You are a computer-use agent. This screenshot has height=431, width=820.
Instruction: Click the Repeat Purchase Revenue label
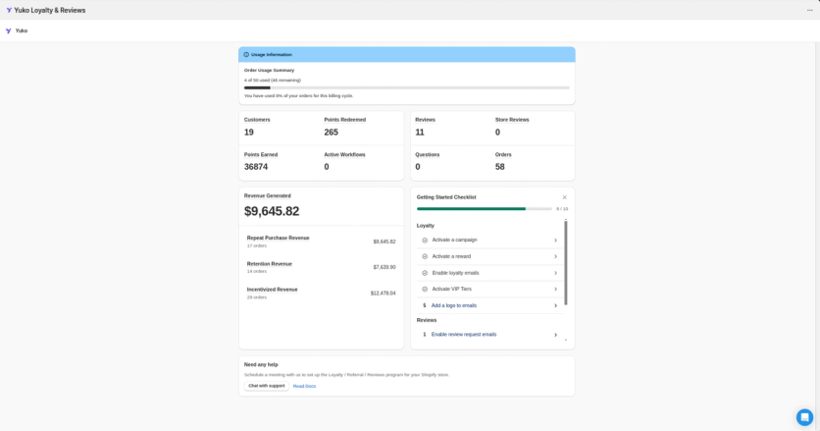[279, 238]
